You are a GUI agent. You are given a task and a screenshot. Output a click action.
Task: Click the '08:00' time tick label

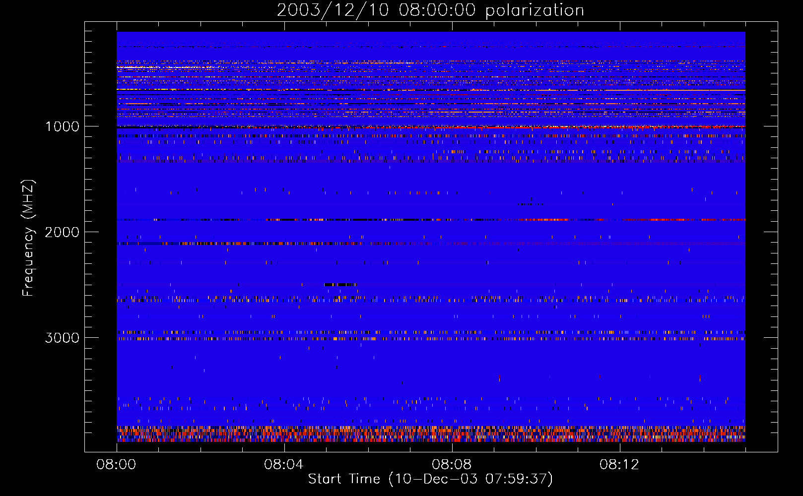coord(116,465)
